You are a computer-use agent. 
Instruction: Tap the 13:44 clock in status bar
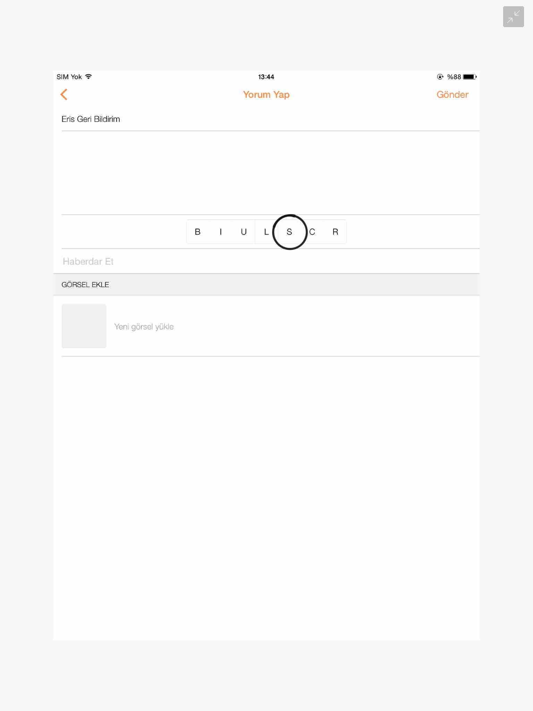pyautogui.click(x=266, y=77)
